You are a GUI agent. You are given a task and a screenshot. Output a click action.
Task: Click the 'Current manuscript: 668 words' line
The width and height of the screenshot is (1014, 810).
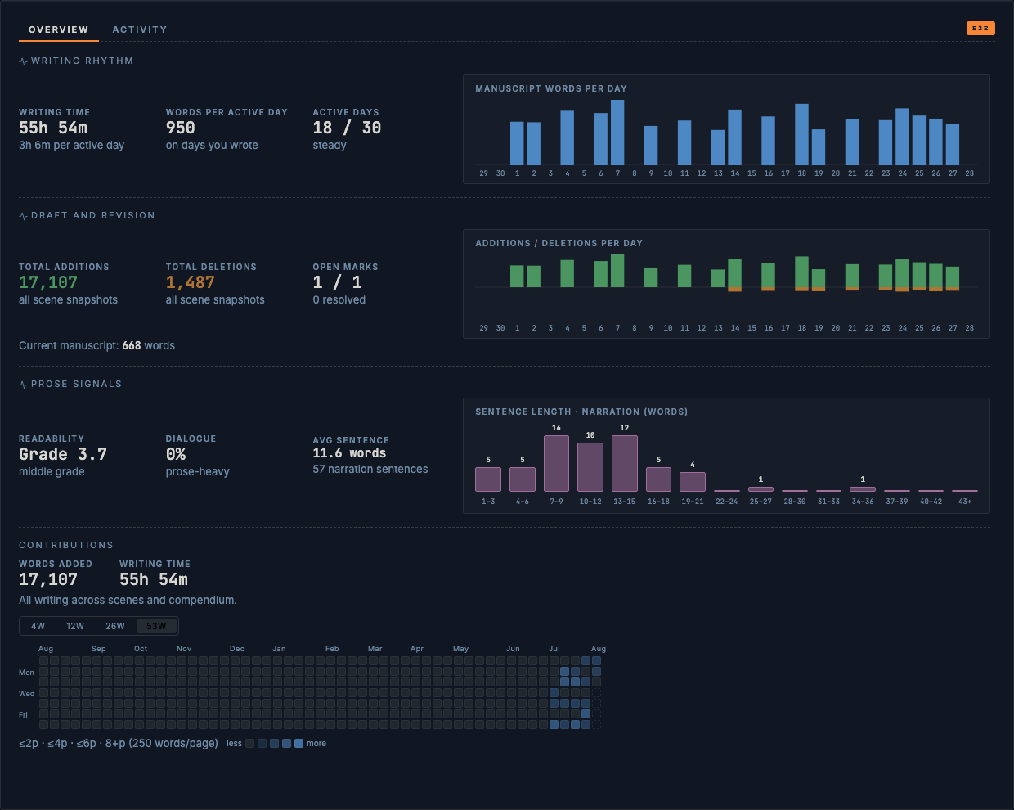click(x=97, y=346)
